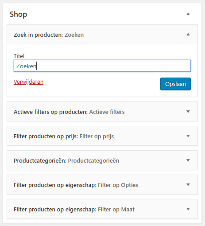
Task: Click the gray Zoeken subtitle in widget header
Action: 74,35
